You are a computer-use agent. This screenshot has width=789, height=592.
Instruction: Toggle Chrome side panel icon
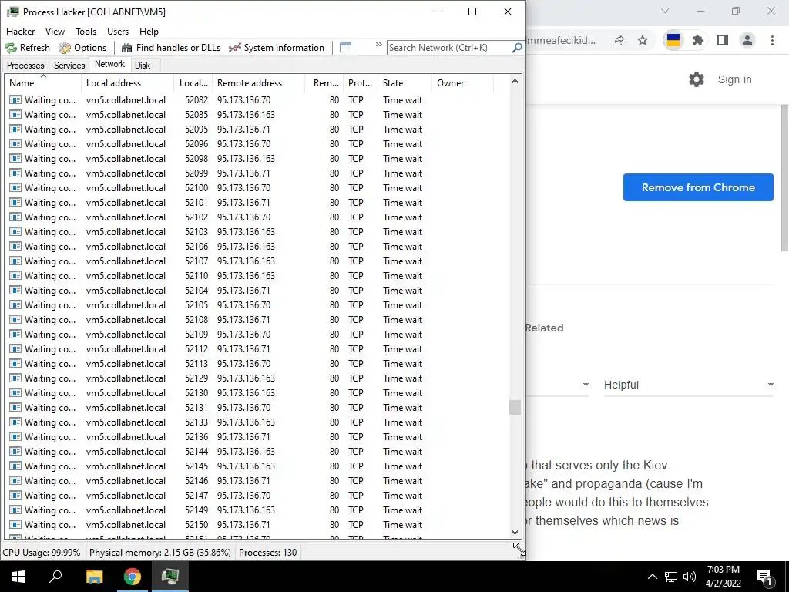click(x=723, y=40)
